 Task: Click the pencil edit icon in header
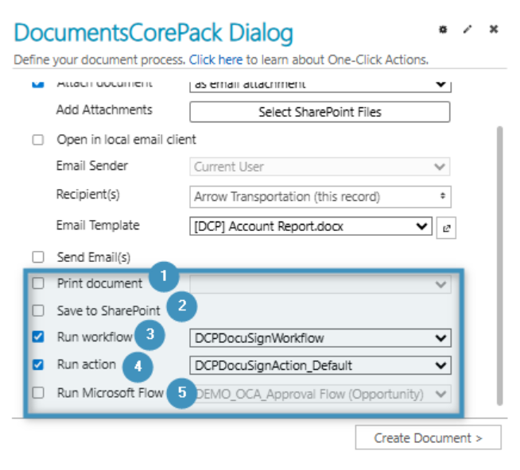click(x=468, y=29)
